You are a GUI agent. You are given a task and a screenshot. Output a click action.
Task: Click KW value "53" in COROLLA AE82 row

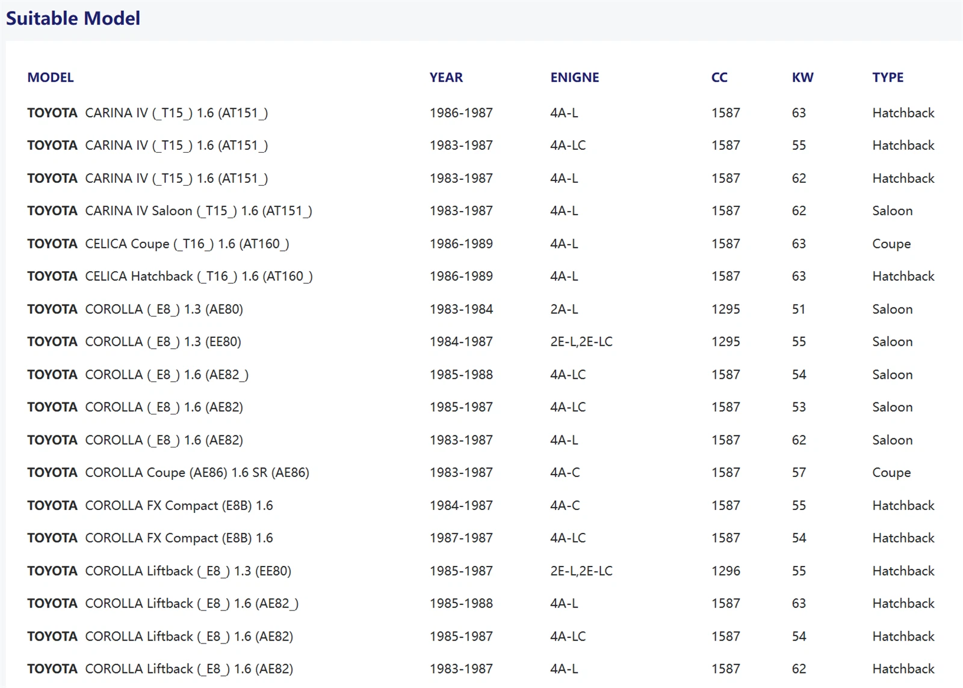[799, 407]
